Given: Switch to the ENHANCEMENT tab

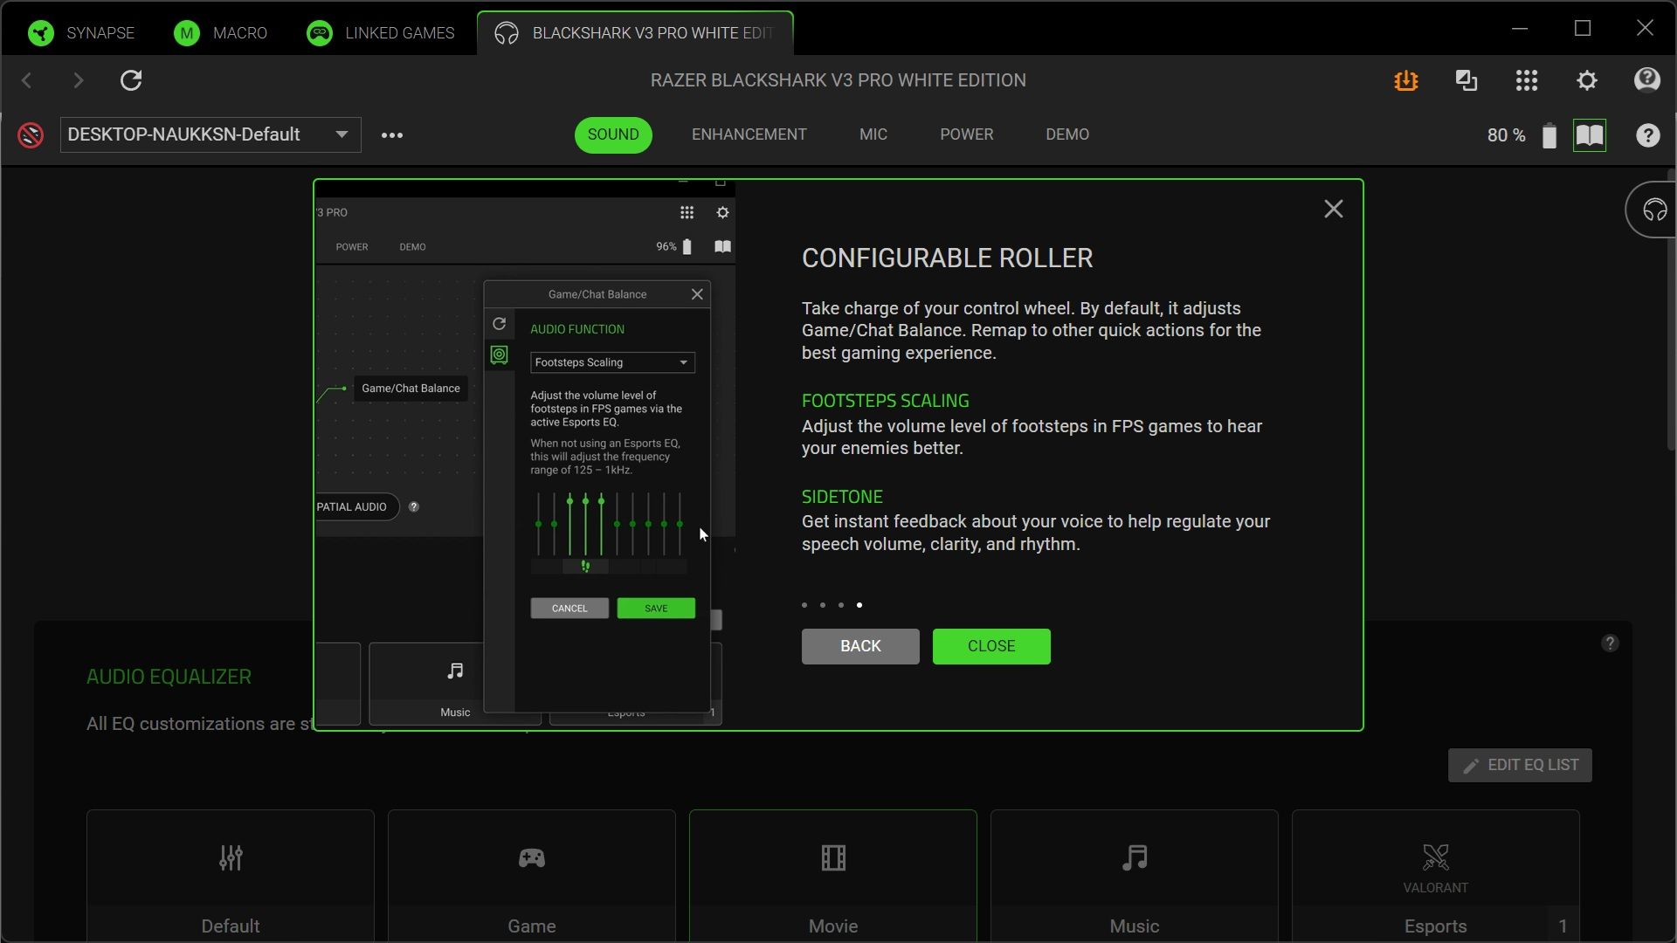Looking at the screenshot, I should (749, 134).
